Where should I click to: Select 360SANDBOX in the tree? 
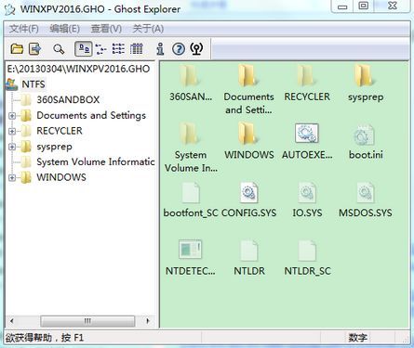click(x=68, y=99)
